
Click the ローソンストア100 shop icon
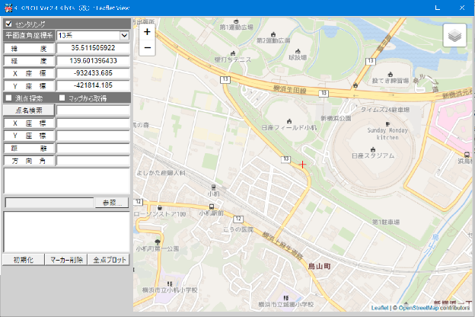coord(158,207)
